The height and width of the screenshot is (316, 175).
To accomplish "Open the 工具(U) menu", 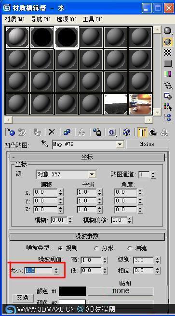I will point(93,19).
